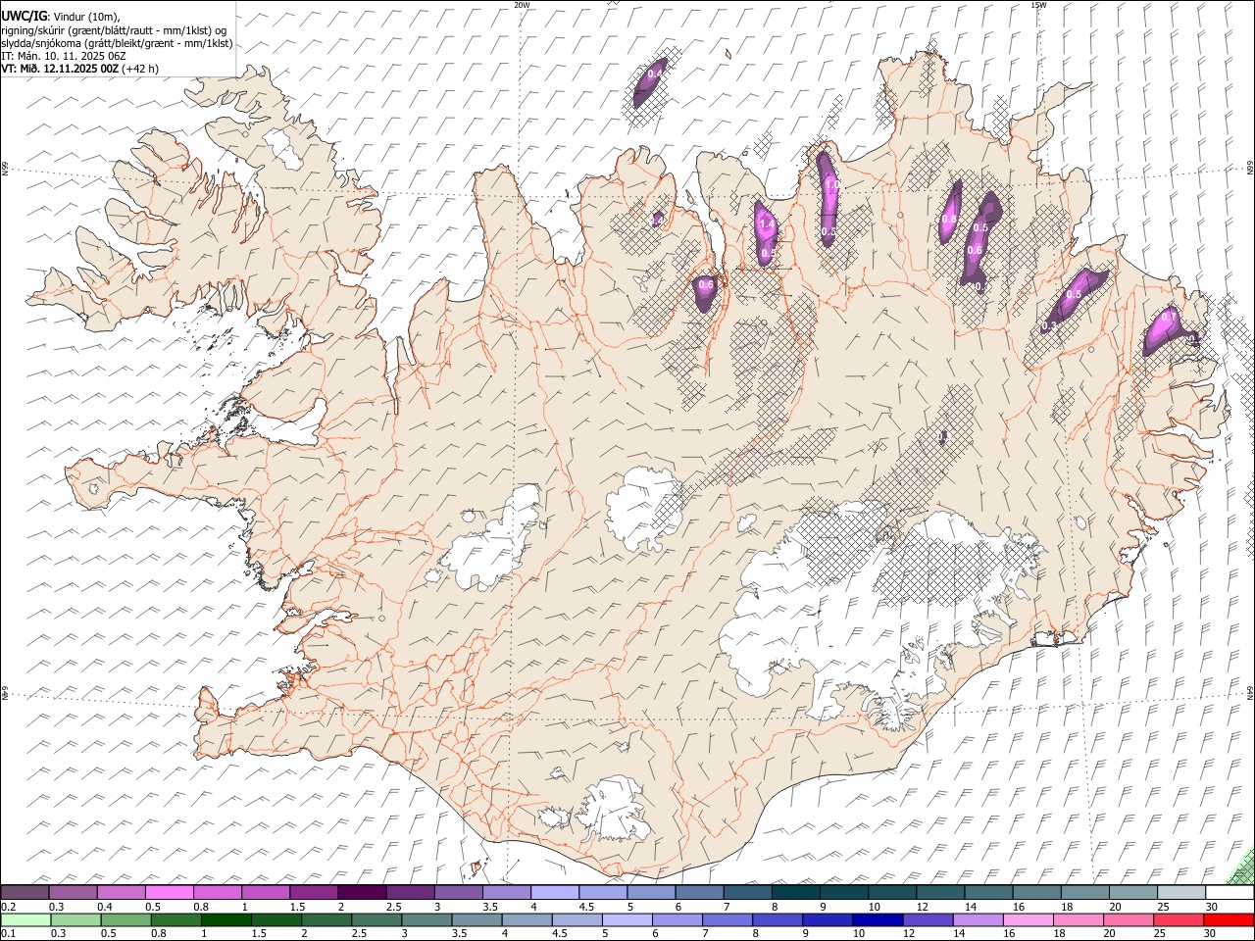Select the bright red 30 swatch in bottom legend row
Image resolution: width=1255 pixels, height=941 pixels.
click(1230, 919)
